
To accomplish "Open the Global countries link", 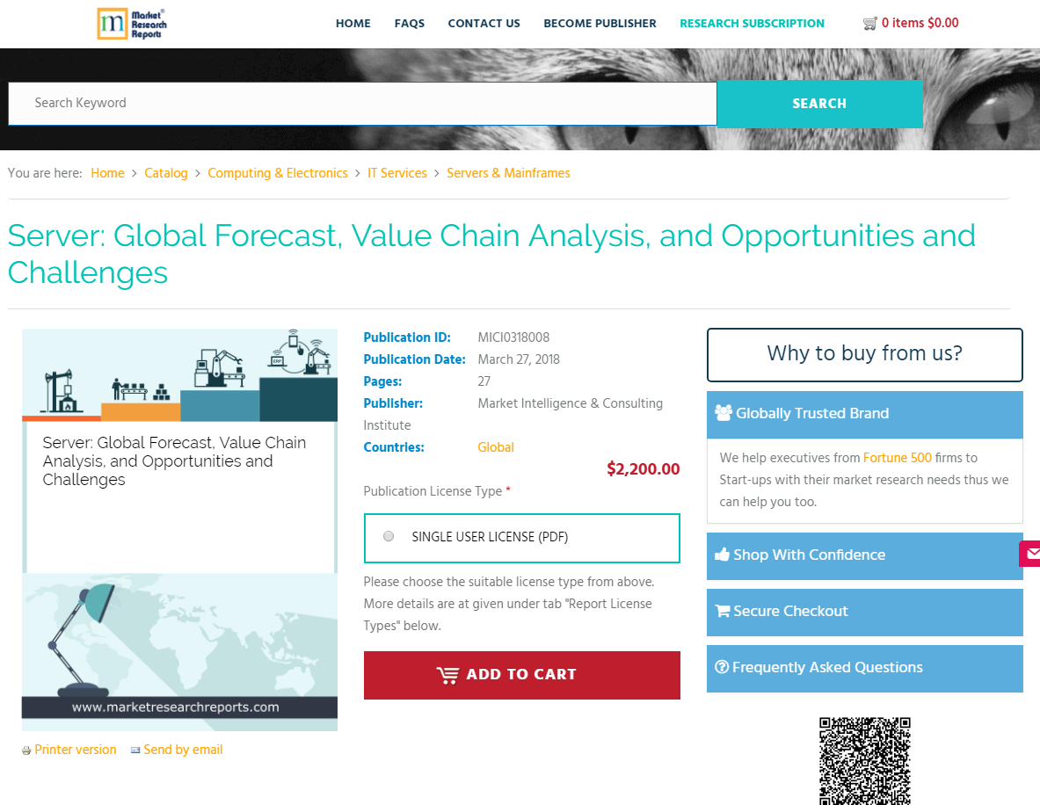I will point(495,446).
